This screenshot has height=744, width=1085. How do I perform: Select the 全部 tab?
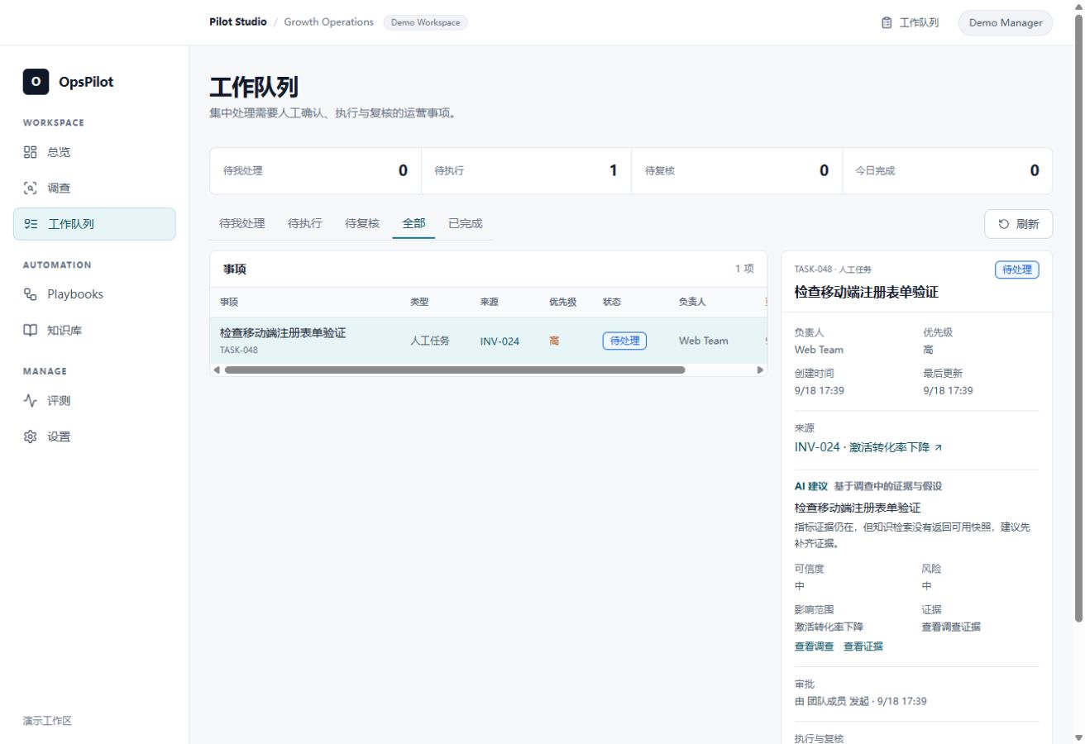[x=414, y=223]
